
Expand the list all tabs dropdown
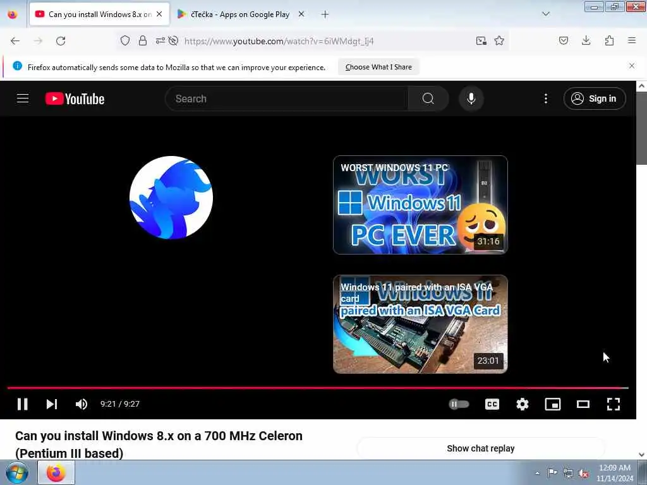pyautogui.click(x=546, y=14)
